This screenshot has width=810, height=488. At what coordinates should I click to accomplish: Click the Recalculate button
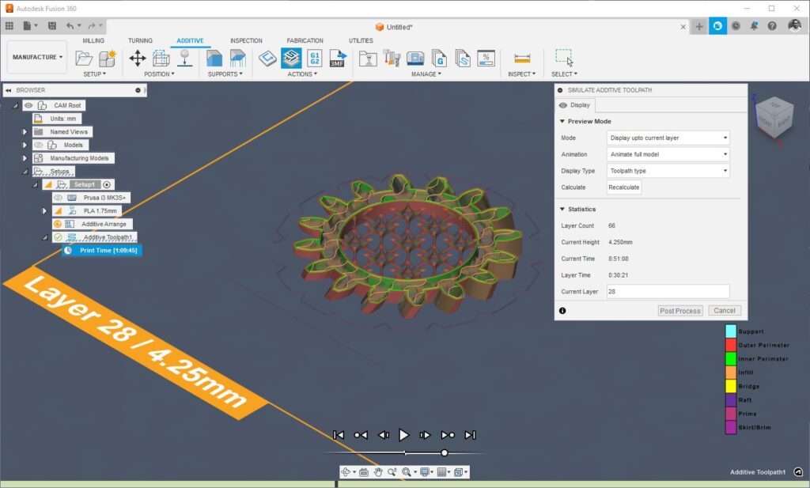(623, 187)
